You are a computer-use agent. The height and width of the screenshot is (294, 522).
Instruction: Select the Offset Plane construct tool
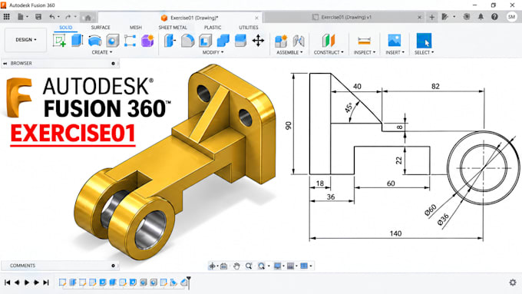click(x=329, y=41)
